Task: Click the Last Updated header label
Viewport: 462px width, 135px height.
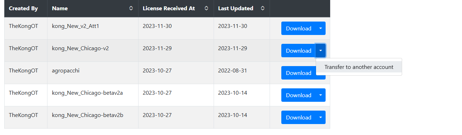Action: point(236,8)
